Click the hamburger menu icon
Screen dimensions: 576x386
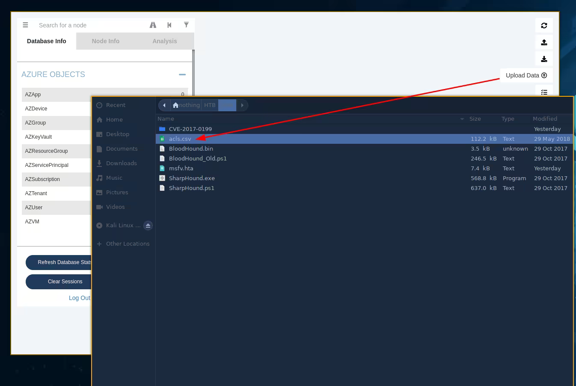click(x=25, y=25)
